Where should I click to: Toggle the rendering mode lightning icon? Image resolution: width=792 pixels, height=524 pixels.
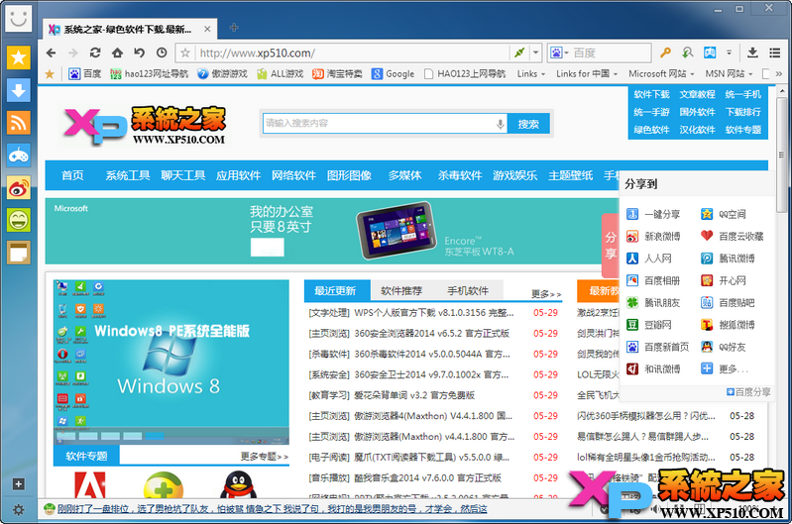[x=519, y=52]
